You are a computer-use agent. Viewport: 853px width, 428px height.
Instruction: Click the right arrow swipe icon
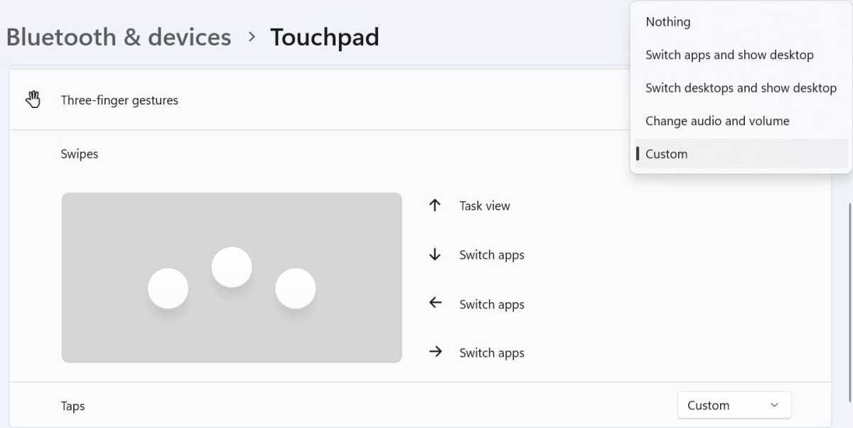[435, 353]
